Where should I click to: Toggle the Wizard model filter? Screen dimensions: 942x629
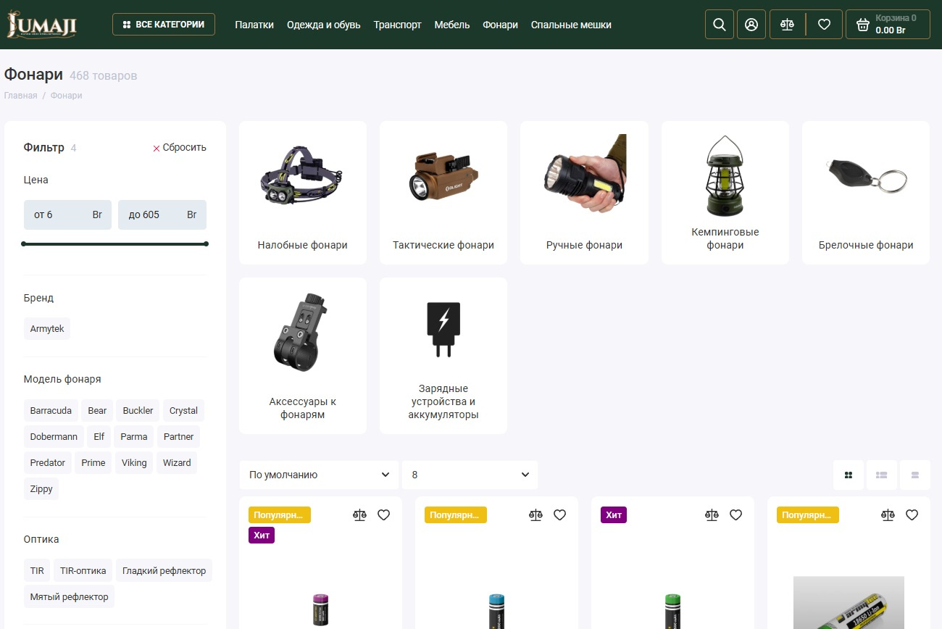[x=177, y=463]
